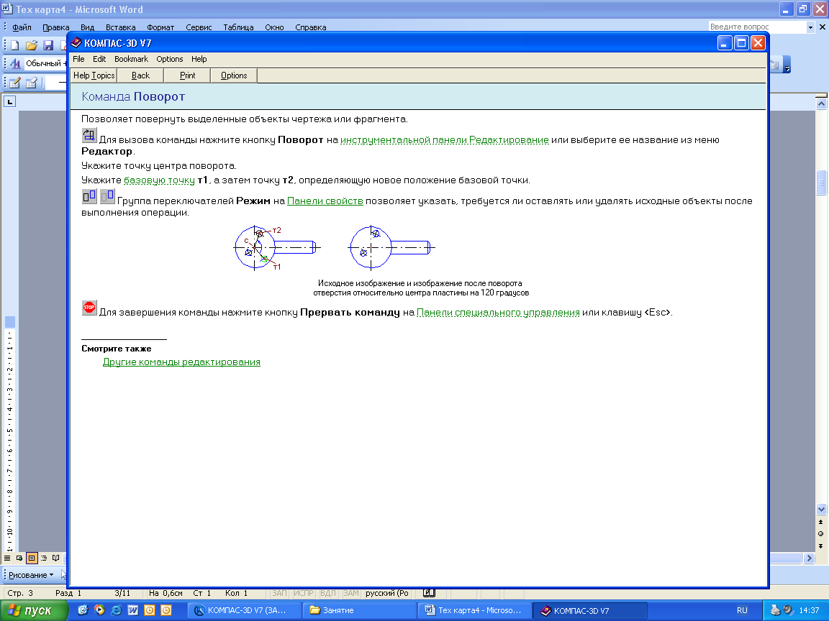Image resolution: width=829 pixels, height=621 pixels.
Task: Toggle ЗАП macro recording indicator in status bar
Action: pos(279,593)
